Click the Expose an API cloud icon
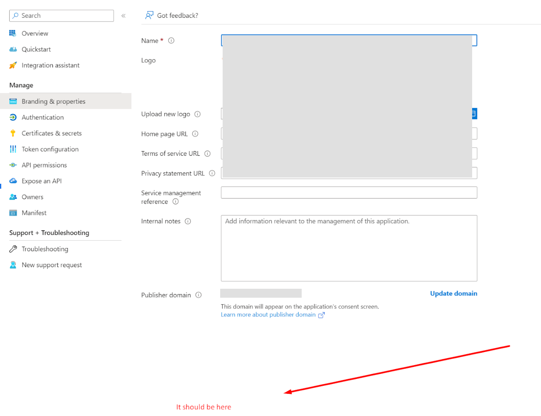This screenshot has width=541, height=416. coord(13,181)
